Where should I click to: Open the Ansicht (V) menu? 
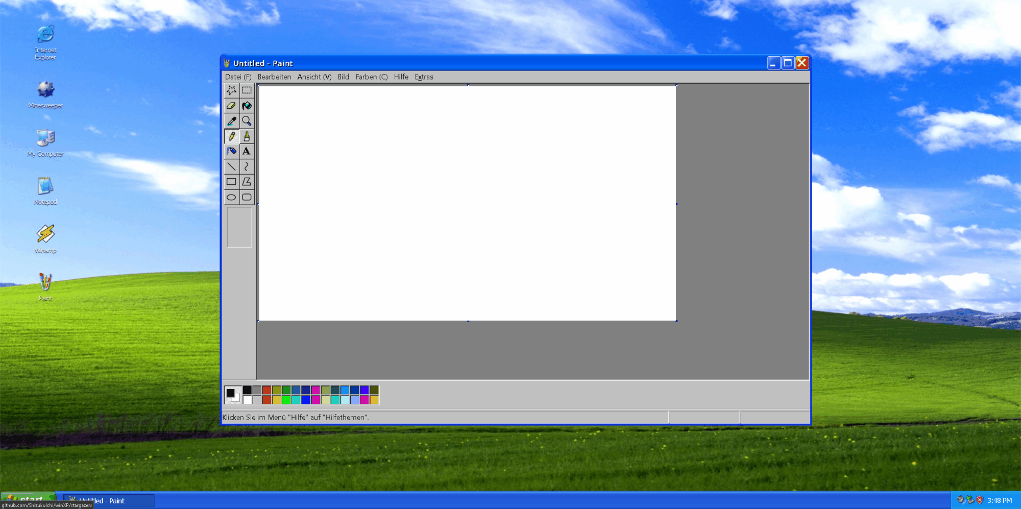[314, 77]
